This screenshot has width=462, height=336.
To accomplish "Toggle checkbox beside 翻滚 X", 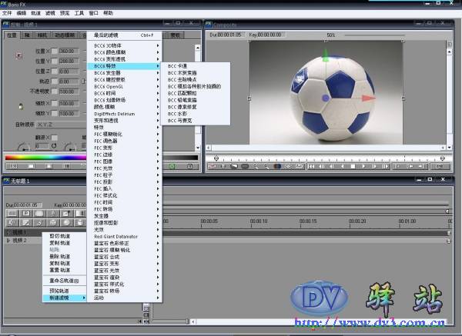I will tap(55, 138).
